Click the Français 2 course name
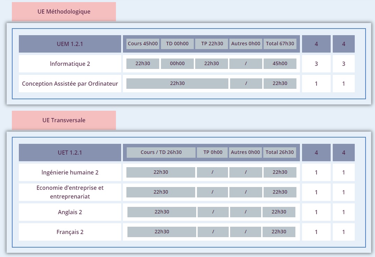Viewport: 375px width, 257px height. 70,232
